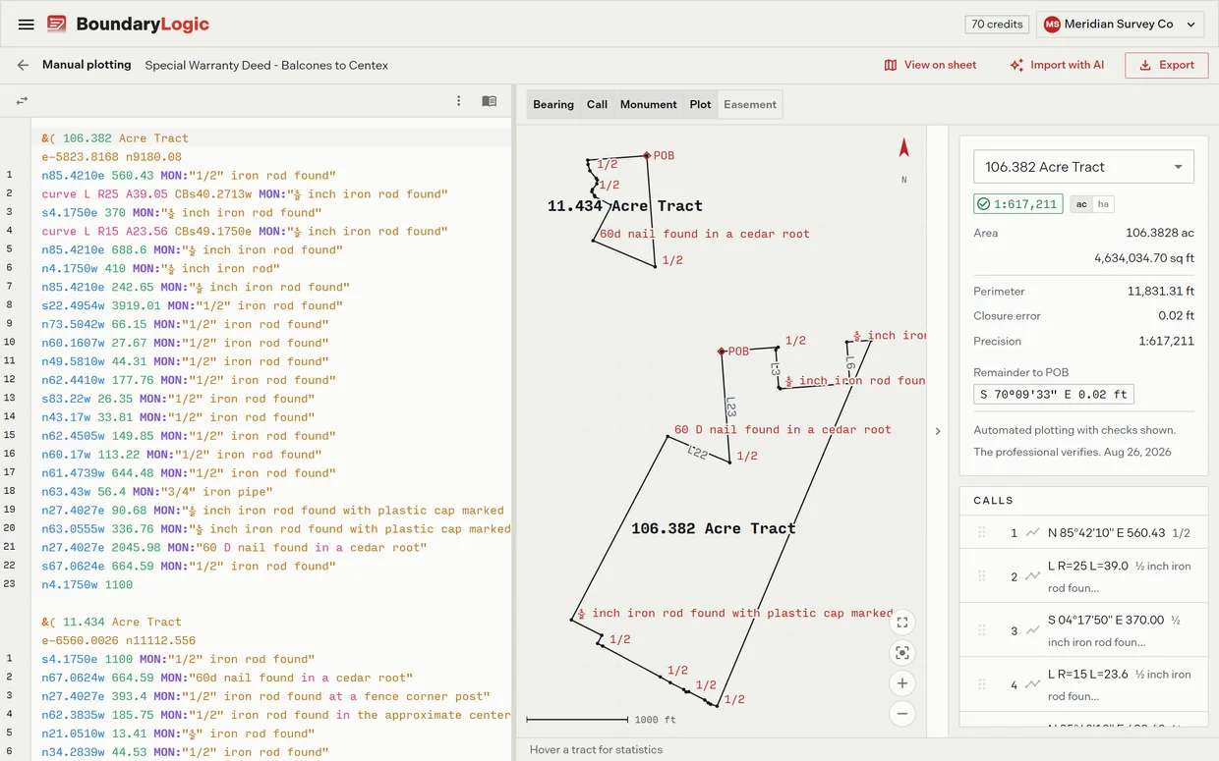Click drag handle of call 2
The height and width of the screenshot is (761, 1219).
point(981,576)
